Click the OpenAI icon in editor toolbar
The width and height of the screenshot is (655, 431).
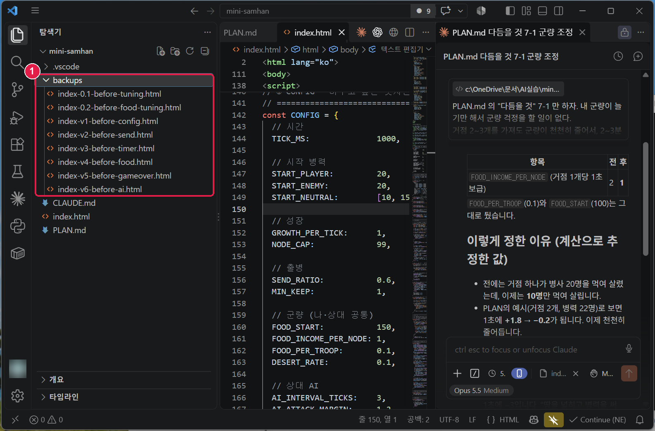(377, 32)
